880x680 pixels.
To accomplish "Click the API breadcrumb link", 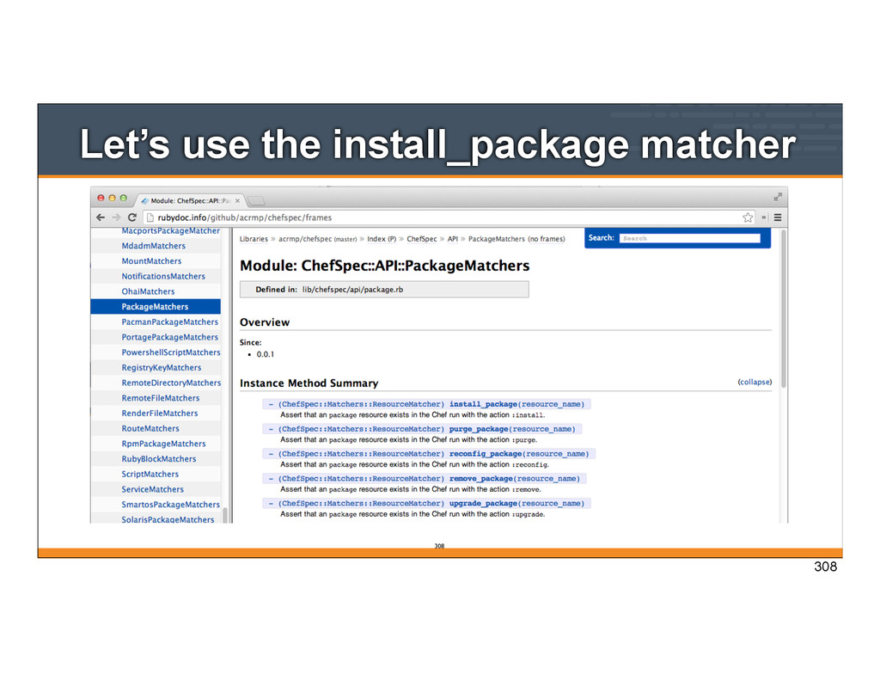I will pos(452,239).
